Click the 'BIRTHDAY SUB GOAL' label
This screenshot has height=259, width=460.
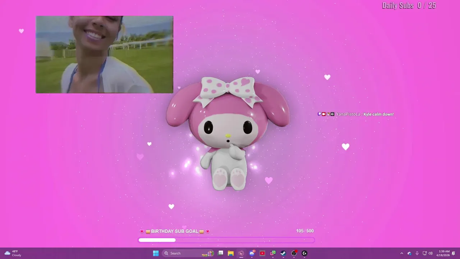click(175, 231)
